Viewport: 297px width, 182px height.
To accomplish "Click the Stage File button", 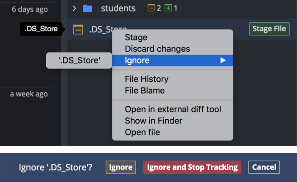I will tap(269, 29).
